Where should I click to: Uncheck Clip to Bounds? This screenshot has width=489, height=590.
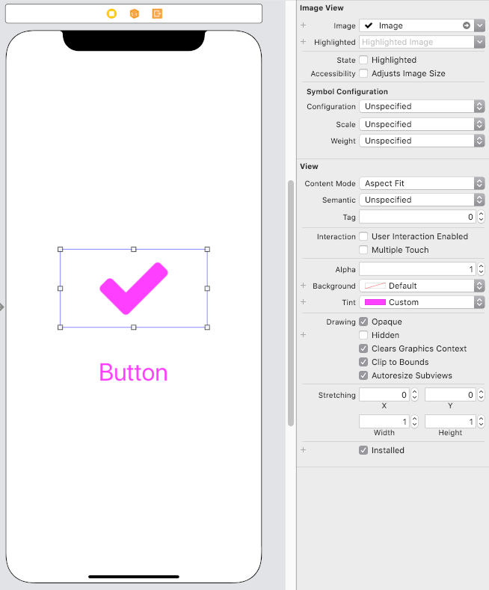point(363,362)
